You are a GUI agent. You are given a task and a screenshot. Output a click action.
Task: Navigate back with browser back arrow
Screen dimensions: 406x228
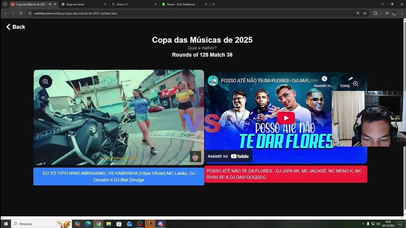(x=5, y=13)
